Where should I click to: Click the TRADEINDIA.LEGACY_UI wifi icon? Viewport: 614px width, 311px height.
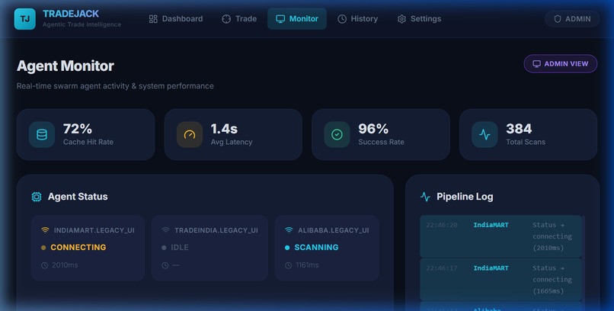tap(165, 230)
